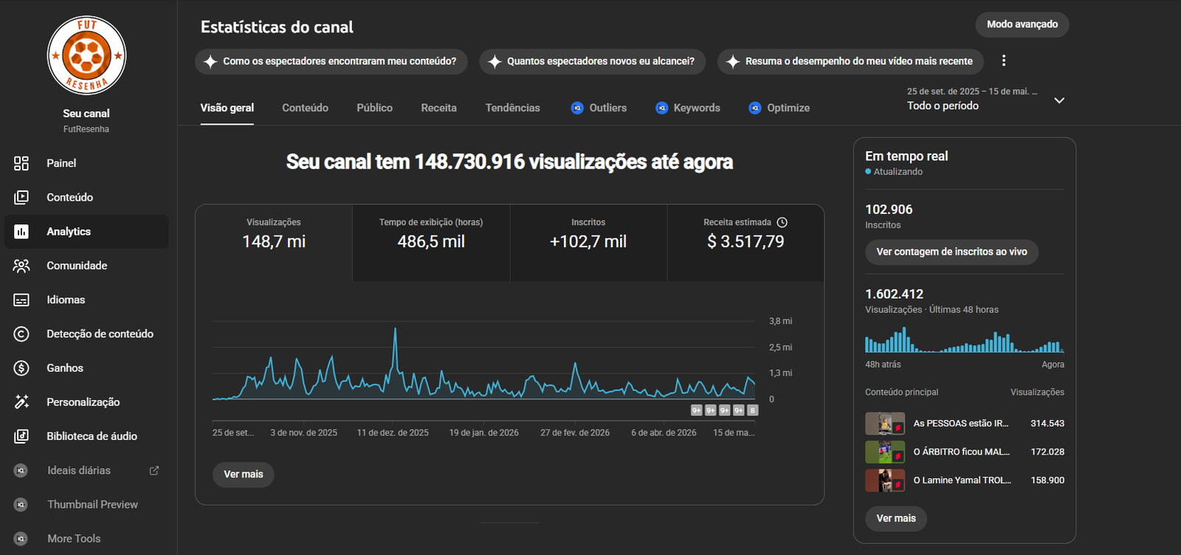Expand the Todo o período date dropdown
1181x555 pixels.
(x=1059, y=100)
